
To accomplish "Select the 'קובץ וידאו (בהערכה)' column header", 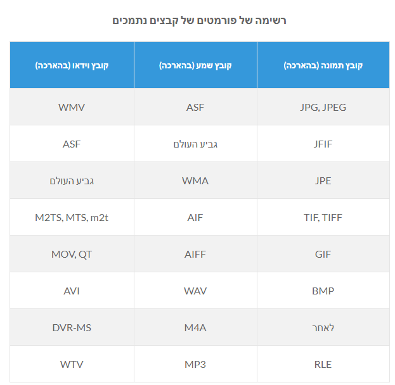I will (72, 65).
